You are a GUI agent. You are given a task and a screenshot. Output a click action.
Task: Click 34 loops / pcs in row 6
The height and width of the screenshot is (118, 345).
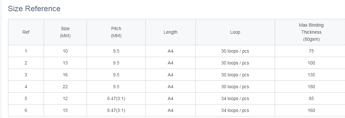(x=235, y=111)
